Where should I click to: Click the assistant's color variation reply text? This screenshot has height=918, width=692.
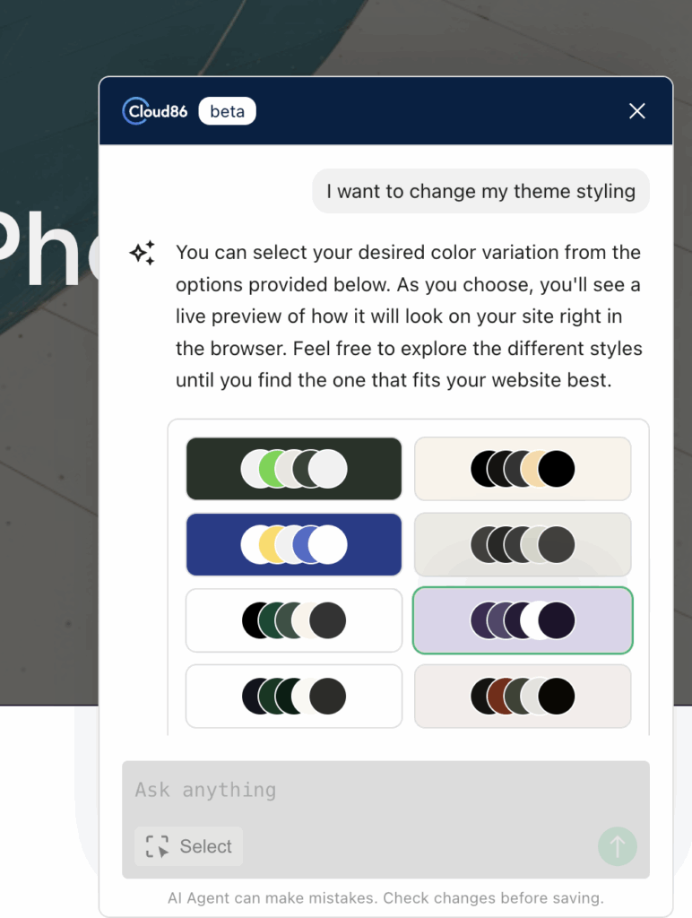[x=409, y=316]
